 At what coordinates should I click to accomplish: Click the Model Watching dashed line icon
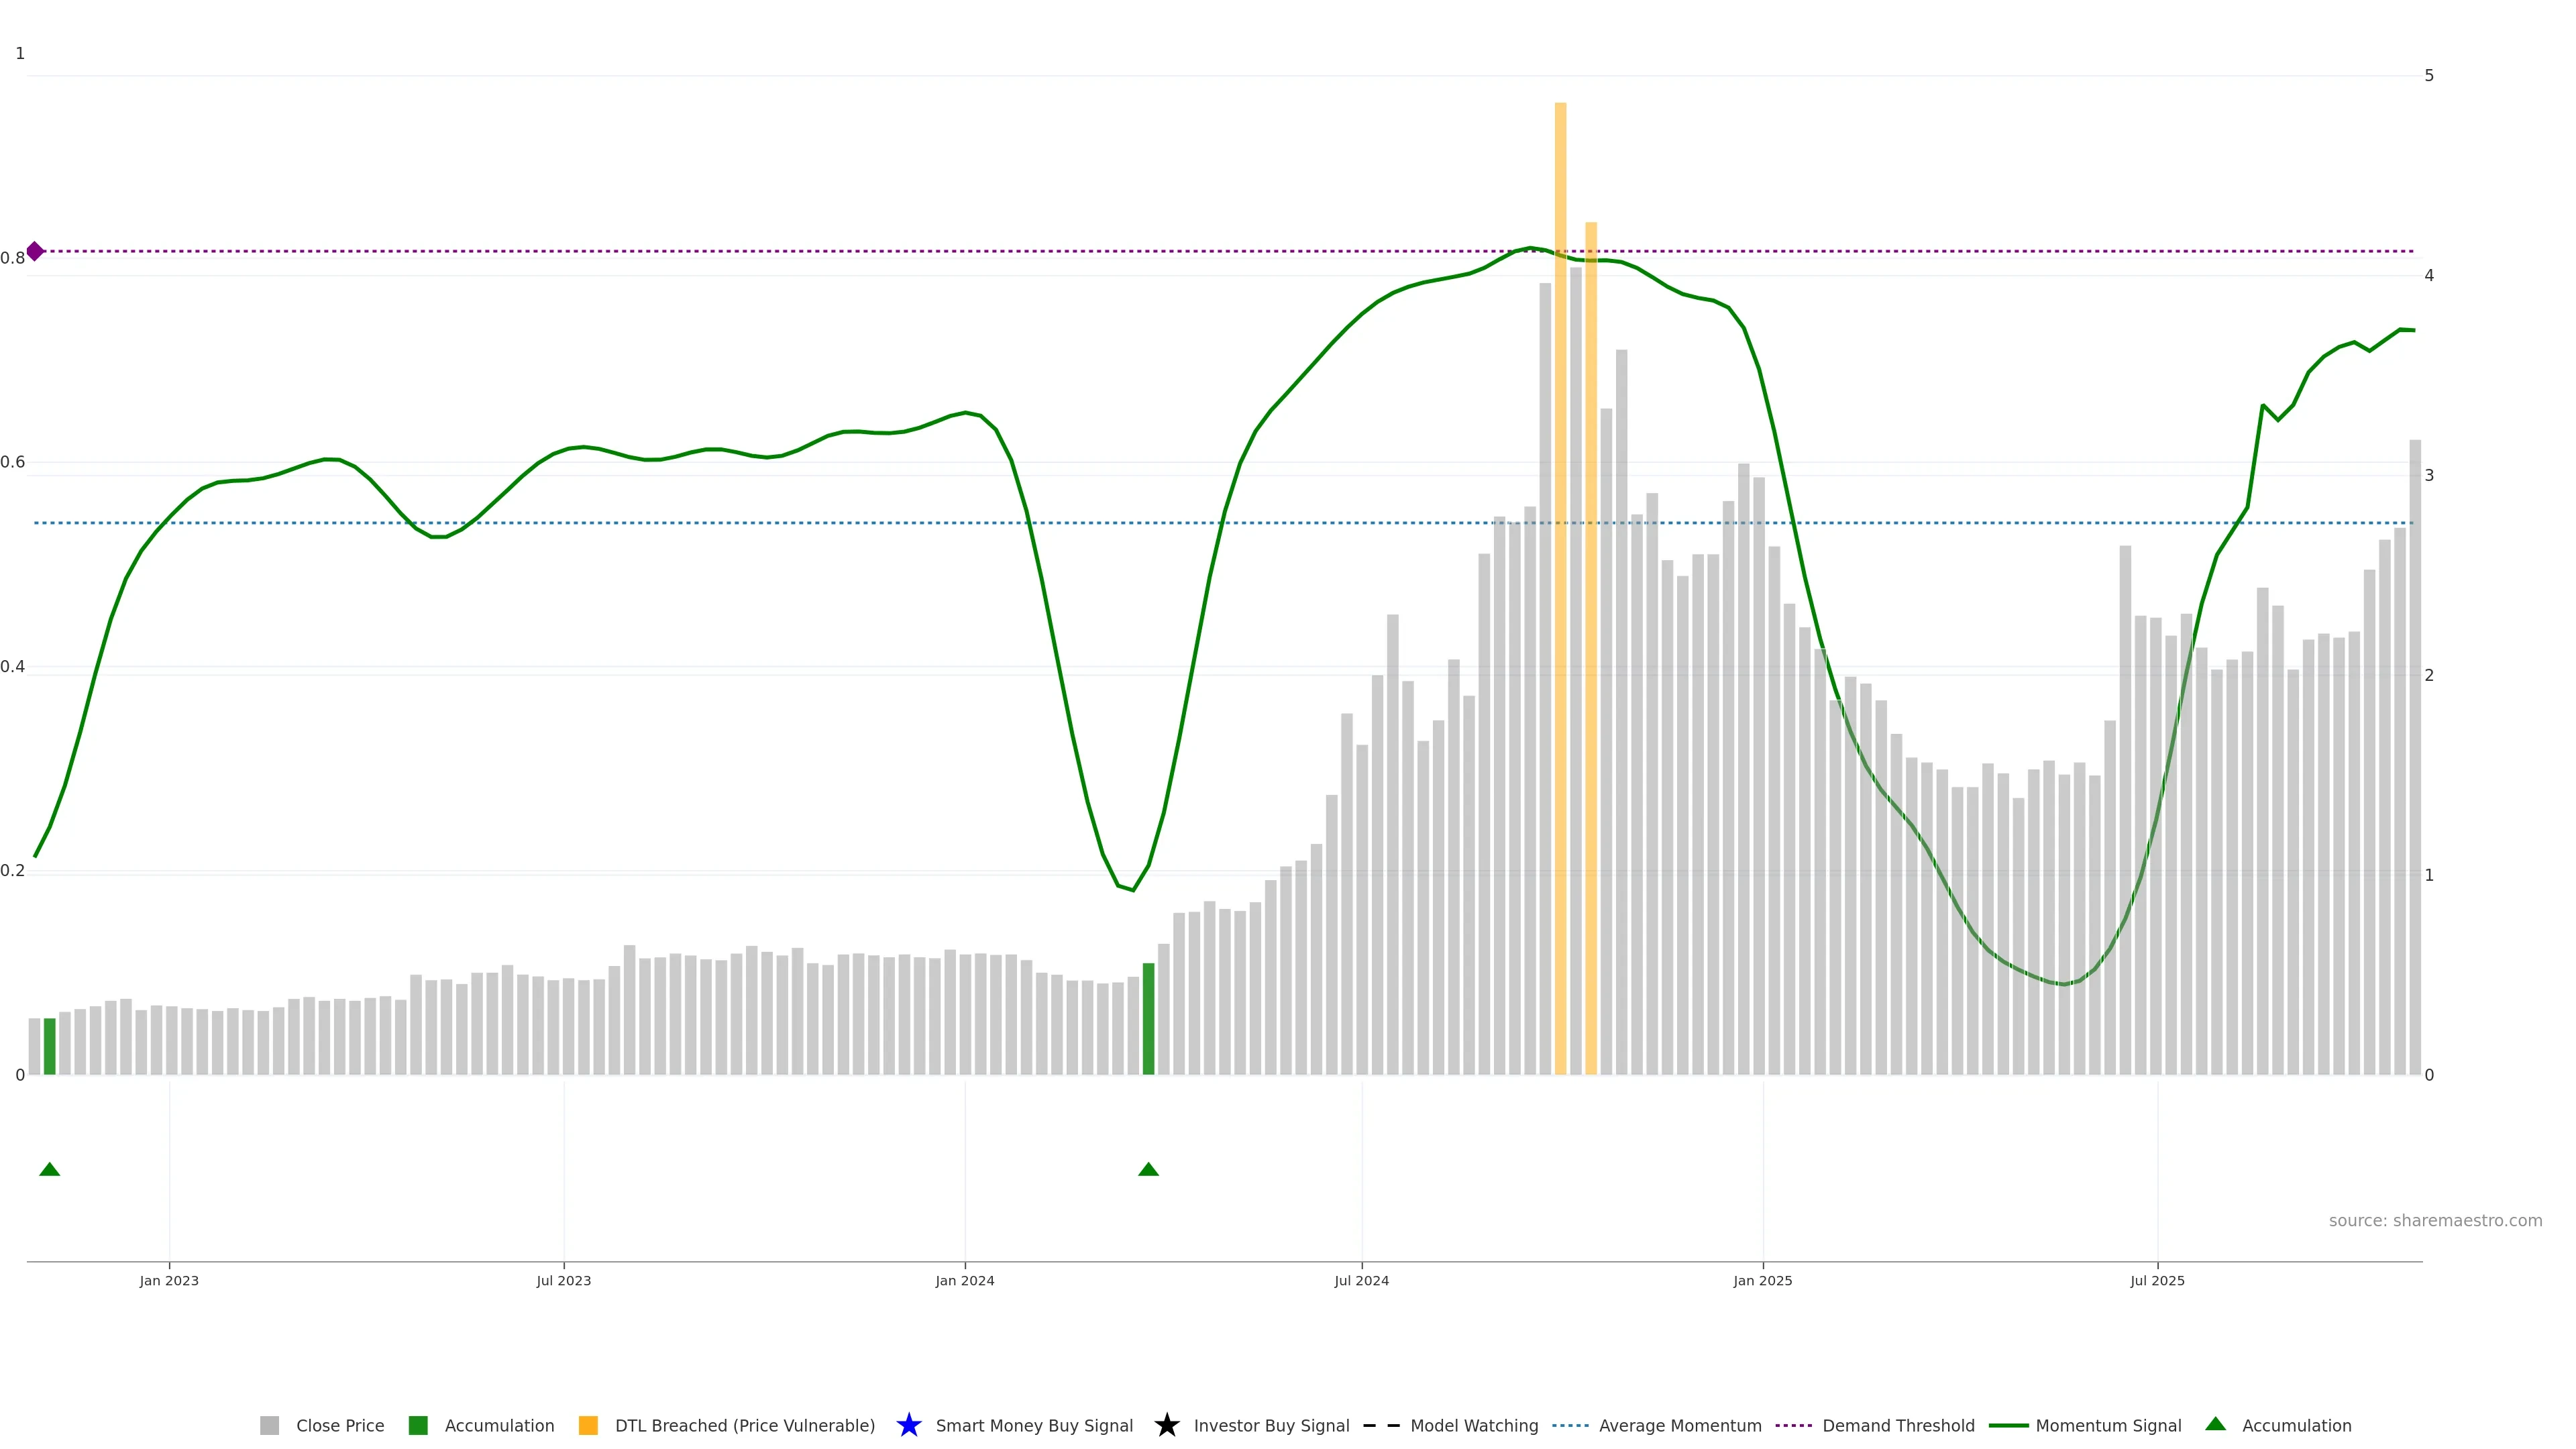point(1381,1425)
